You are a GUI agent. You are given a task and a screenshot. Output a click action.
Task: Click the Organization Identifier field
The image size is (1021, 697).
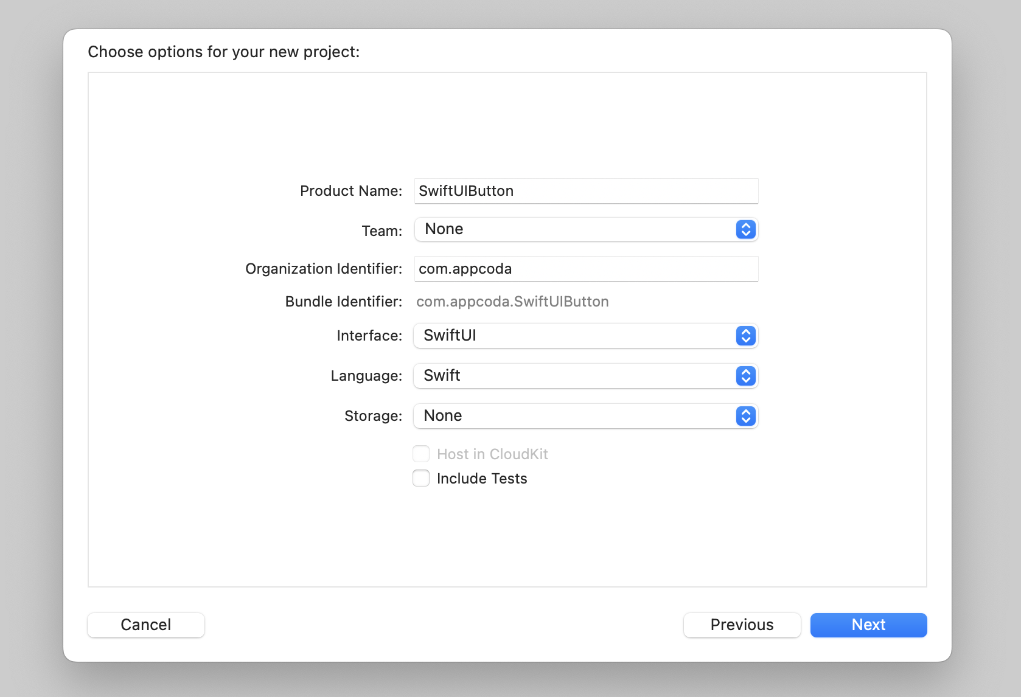586,269
